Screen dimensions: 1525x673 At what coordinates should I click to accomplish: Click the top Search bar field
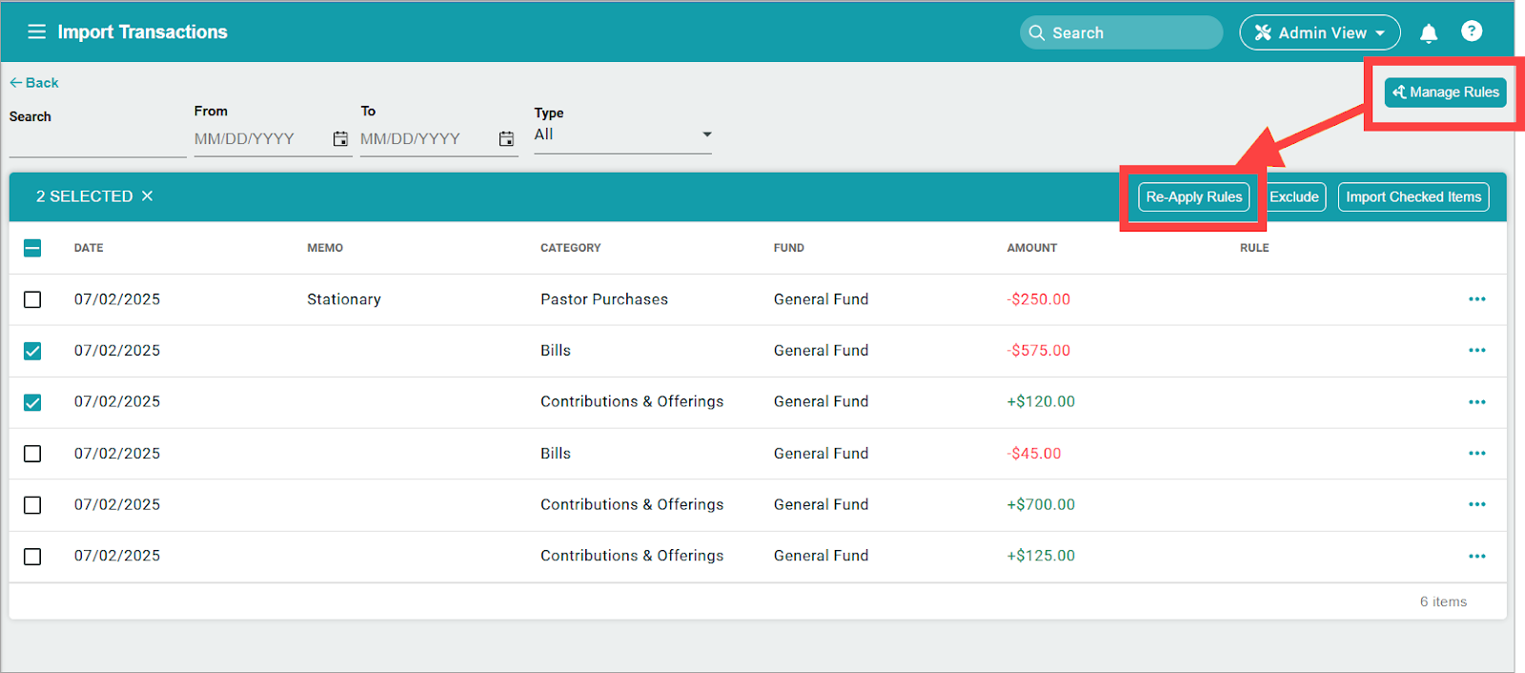[x=1121, y=32]
